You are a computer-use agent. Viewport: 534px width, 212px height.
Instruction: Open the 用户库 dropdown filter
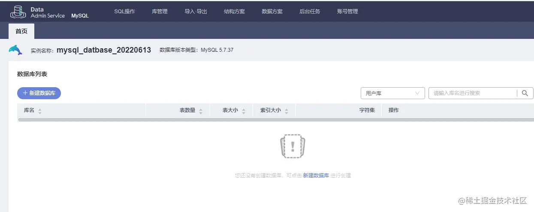pos(392,93)
